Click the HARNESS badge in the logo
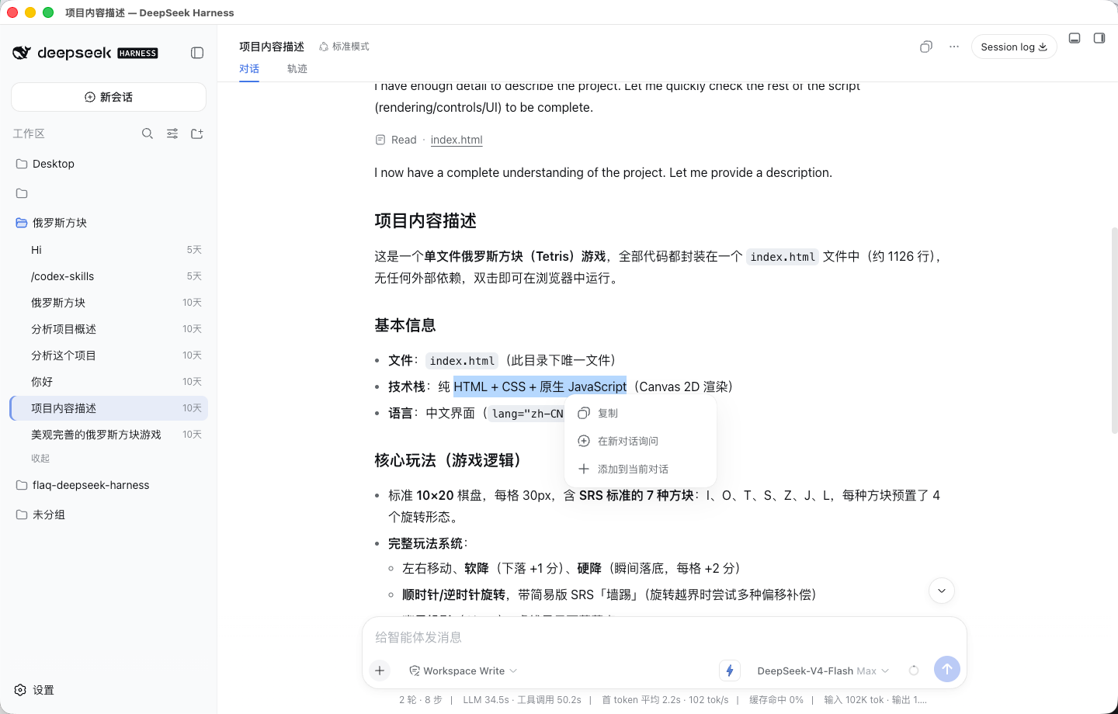 click(x=137, y=54)
